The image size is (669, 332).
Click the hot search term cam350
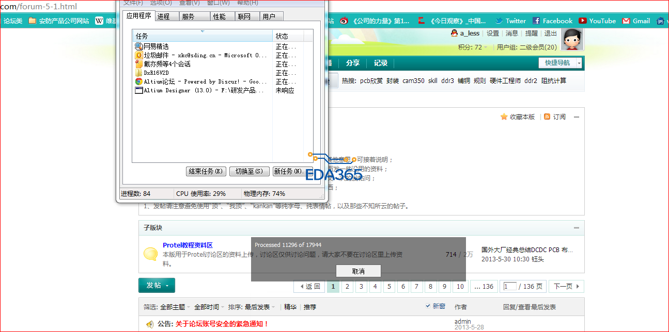(413, 81)
